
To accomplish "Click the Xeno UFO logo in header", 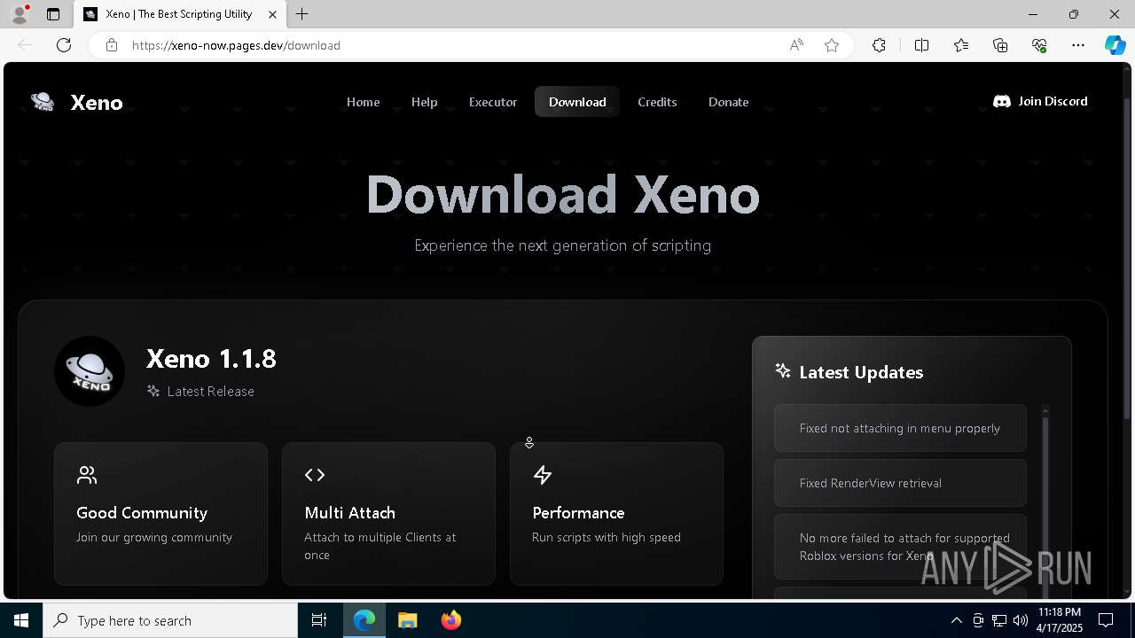I will coord(43,102).
